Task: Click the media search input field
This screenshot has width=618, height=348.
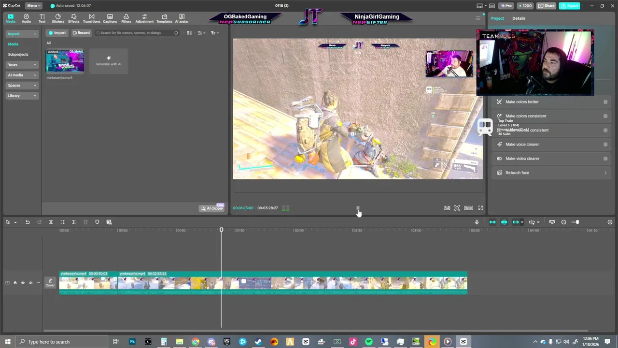Action: (x=137, y=33)
